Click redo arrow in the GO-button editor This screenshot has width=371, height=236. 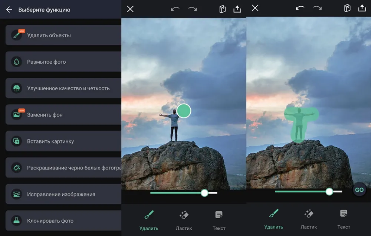point(317,8)
